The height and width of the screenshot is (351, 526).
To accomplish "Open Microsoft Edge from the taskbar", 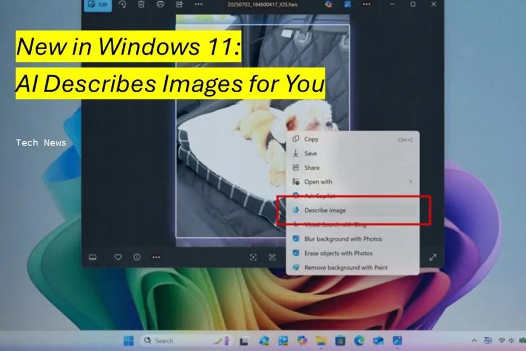I will point(359,341).
